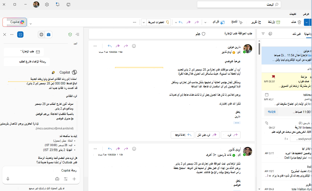Click out-of-office setup message chip
312x191 pixels.
tap(27, 62)
